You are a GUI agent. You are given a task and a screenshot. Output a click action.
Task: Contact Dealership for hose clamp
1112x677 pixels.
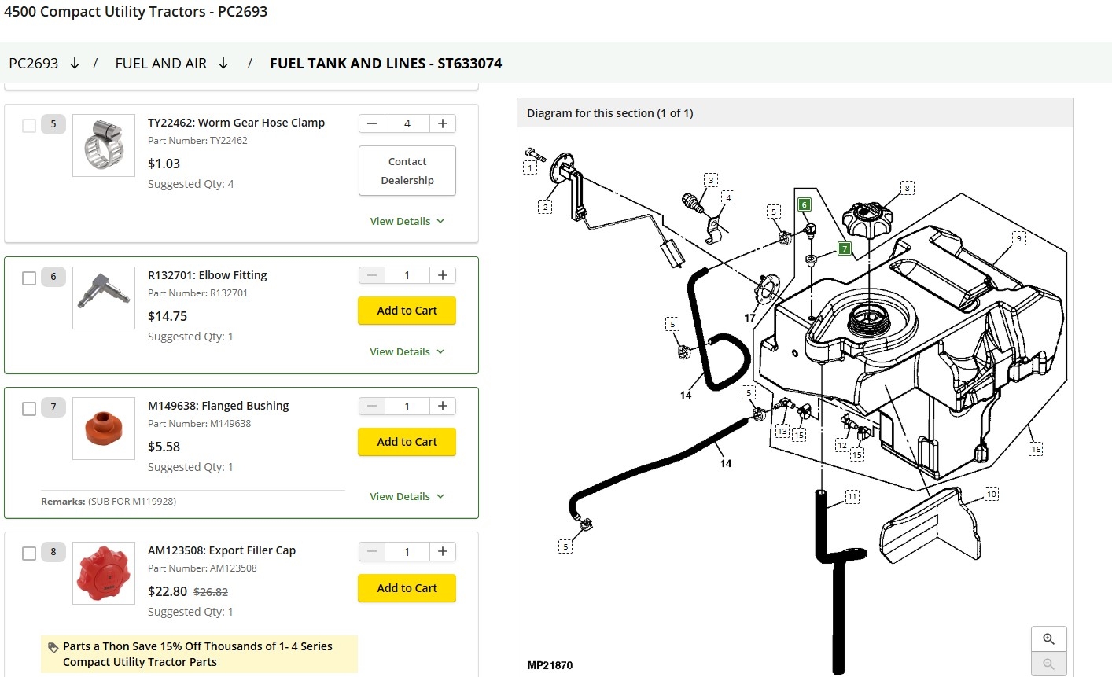point(407,171)
